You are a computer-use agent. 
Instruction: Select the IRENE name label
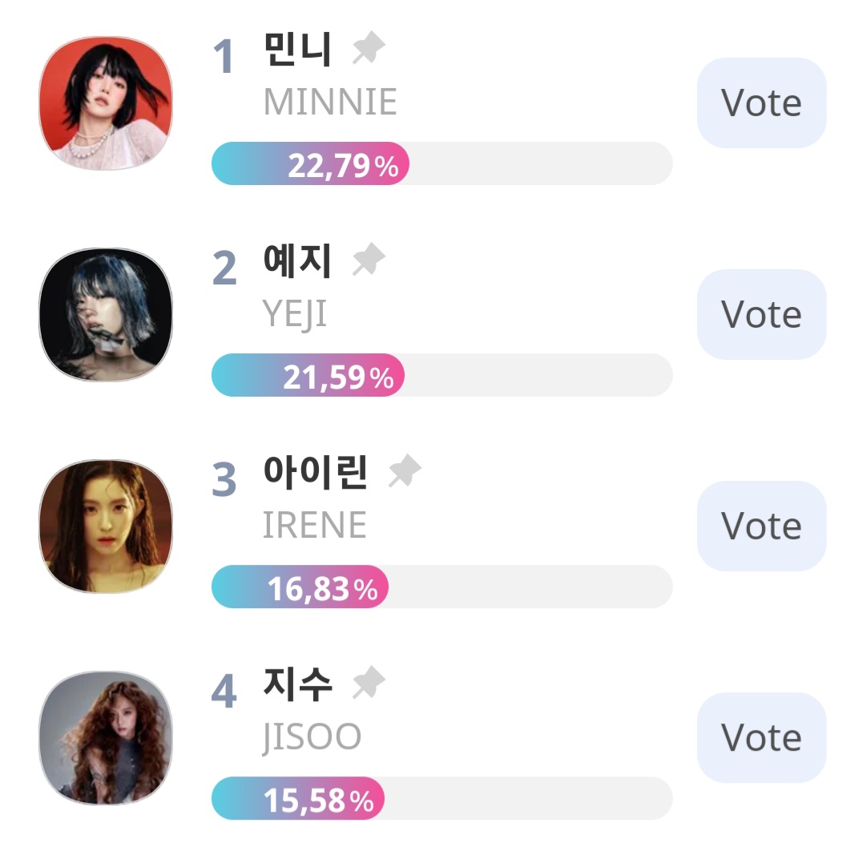pyautogui.click(x=314, y=526)
